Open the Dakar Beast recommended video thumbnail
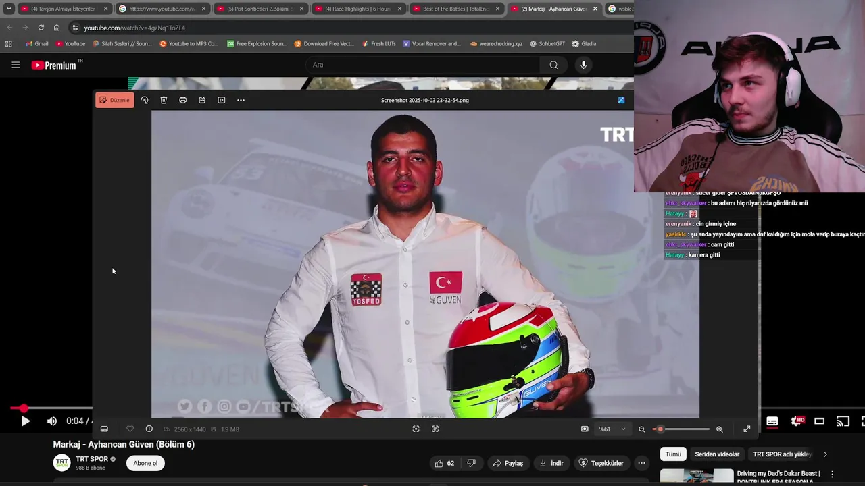Viewport: 865px width, 486px height. [x=697, y=476]
